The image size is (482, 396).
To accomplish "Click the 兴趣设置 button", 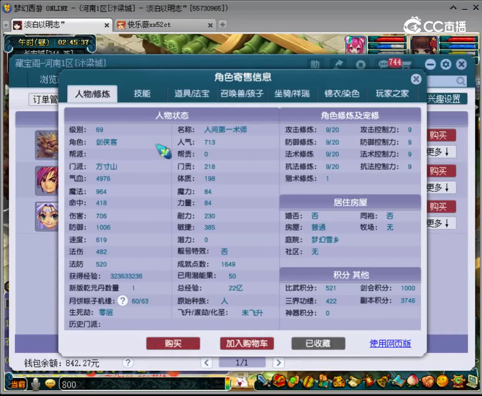I will click(x=447, y=99).
